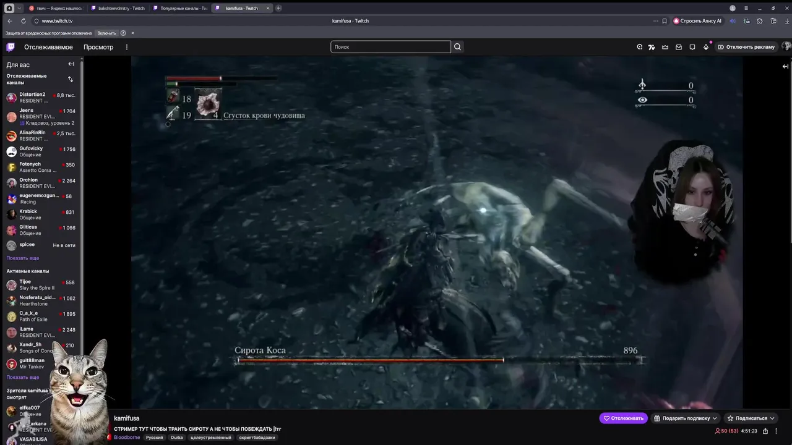The height and width of the screenshot is (445, 792).
Task: Click Отключить рекламу button
Action: 746,47
